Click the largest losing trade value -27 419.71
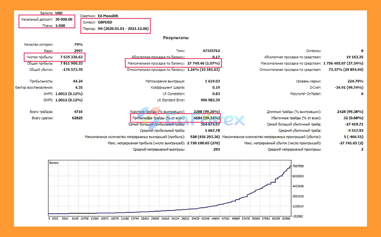The image size is (381, 237). click(x=353, y=124)
